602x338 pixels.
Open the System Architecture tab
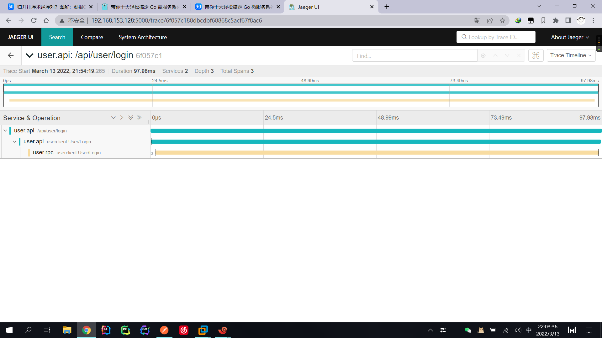143,37
